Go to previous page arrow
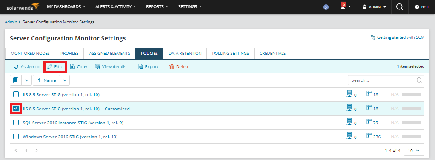This screenshot has height=160, width=435. click(x=16, y=151)
